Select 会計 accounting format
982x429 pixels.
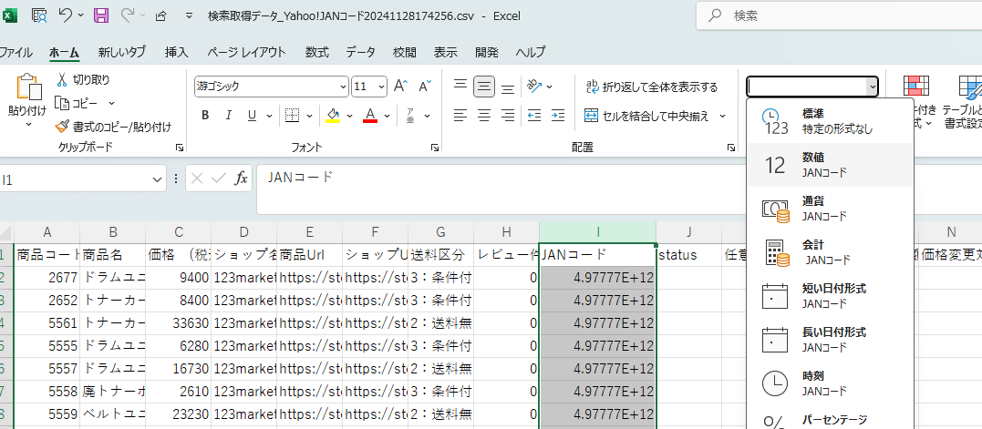tap(830, 252)
